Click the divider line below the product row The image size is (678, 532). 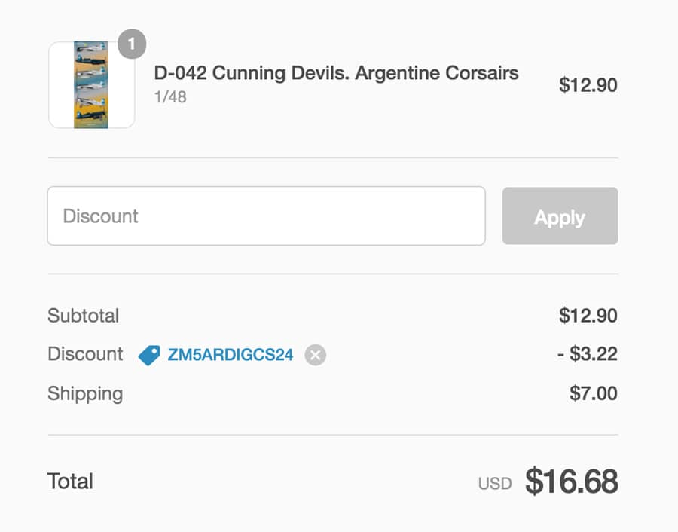coord(333,158)
